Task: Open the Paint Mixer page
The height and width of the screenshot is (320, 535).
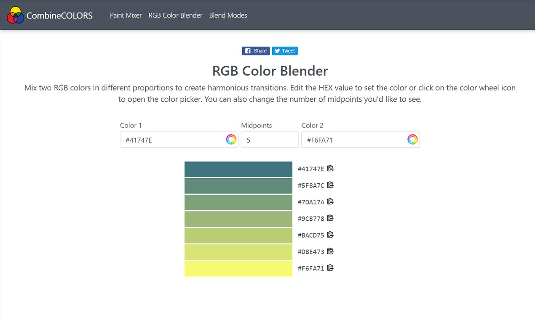Action: point(126,15)
